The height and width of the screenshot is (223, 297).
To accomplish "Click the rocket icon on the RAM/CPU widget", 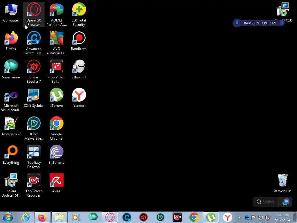I will [x=237, y=23].
